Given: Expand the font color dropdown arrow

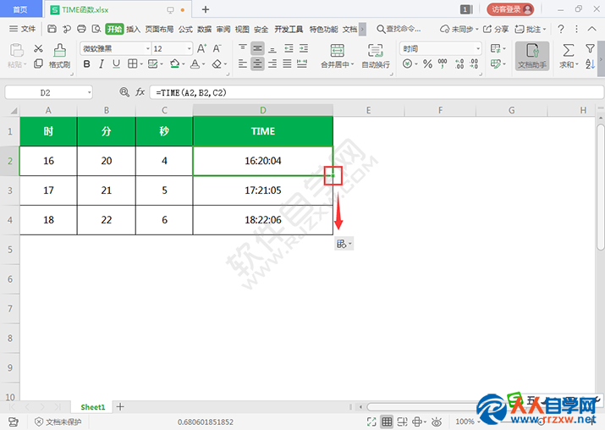Looking at the screenshot, I should coord(203,64).
